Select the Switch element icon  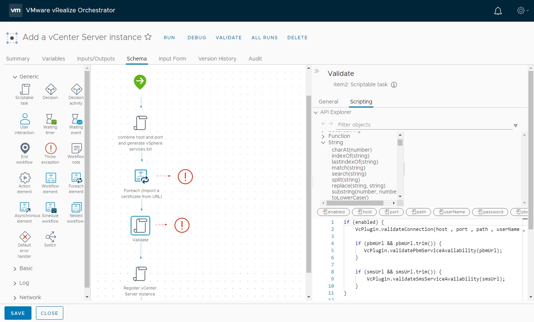pos(51,237)
